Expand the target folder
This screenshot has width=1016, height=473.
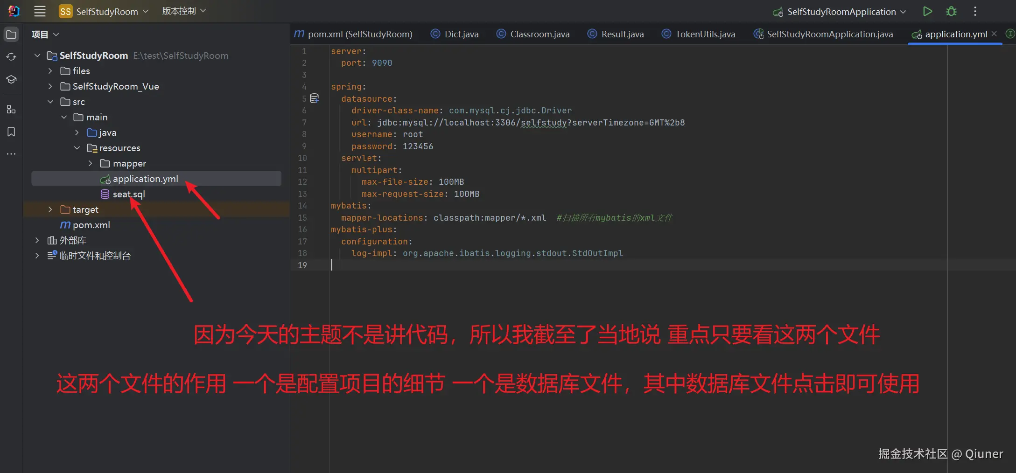50,209
